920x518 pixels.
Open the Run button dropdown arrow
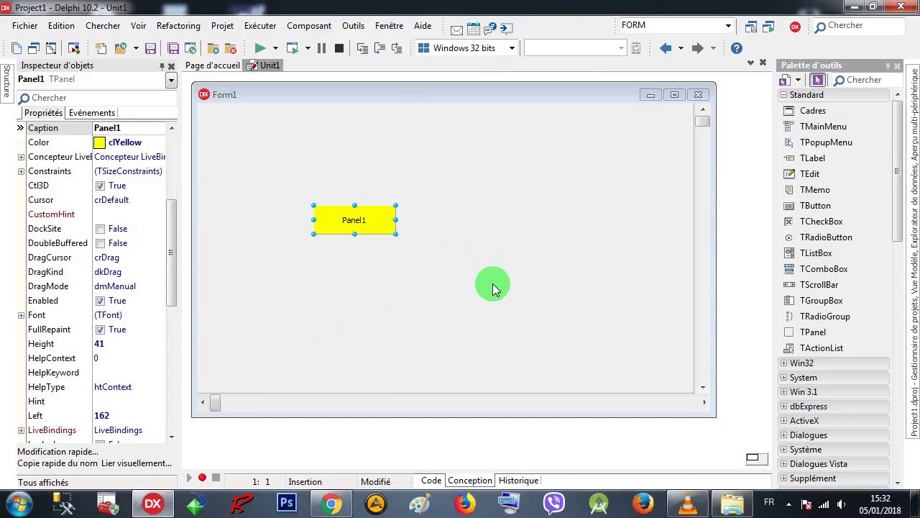(x=275, y=48)
